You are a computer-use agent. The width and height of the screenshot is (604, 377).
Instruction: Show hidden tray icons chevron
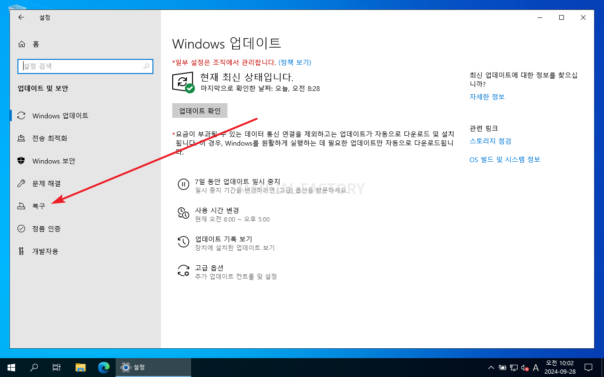tap(491, 368)
